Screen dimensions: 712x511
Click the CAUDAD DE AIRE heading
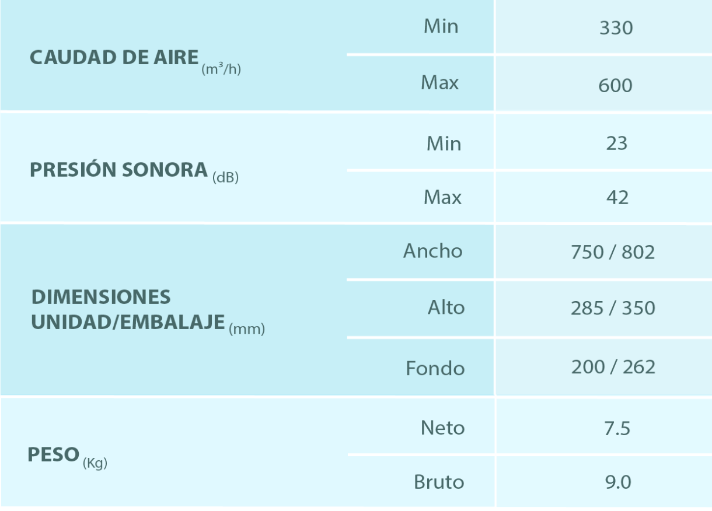pos(114,58)
